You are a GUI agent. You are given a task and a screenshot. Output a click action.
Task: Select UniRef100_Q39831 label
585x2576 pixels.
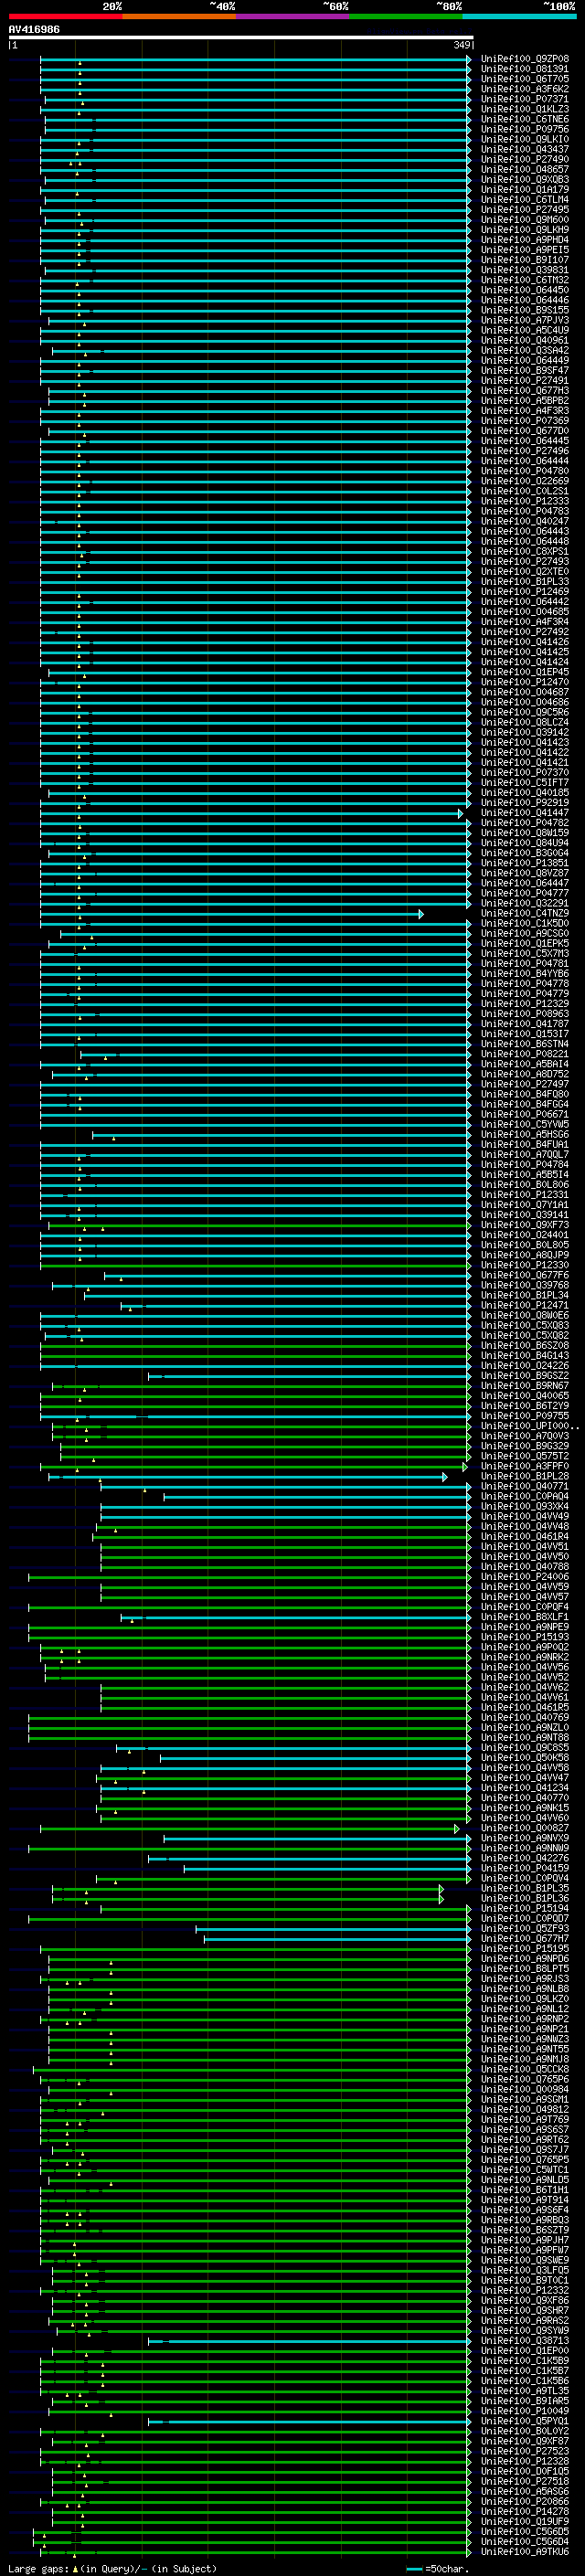coord(525,270)
